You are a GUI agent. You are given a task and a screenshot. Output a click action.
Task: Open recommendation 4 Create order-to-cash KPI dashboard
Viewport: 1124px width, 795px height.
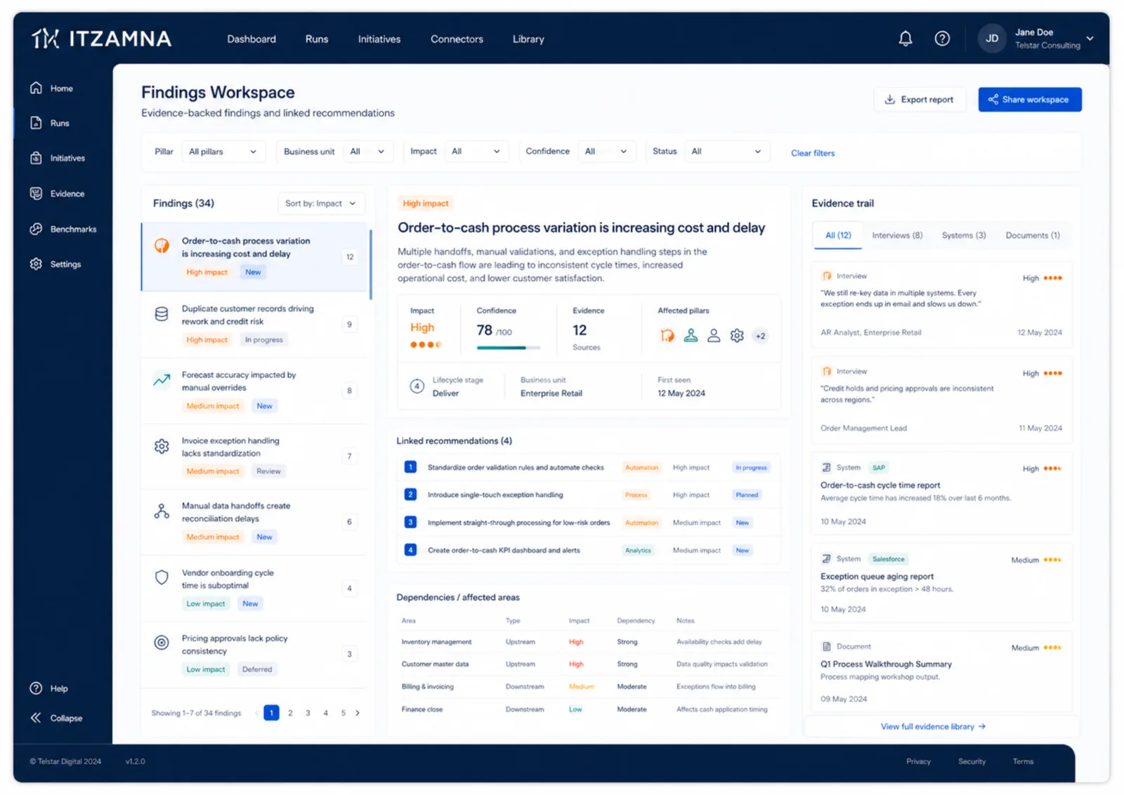pyautogui.click(x=587, y=551)
